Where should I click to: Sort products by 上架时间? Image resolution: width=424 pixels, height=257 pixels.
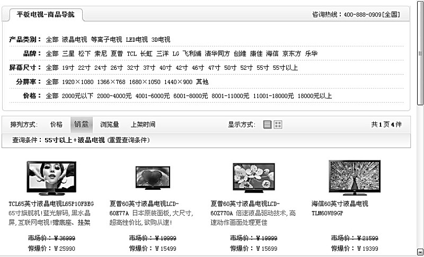pyautogui.click(x=143, y=124)
